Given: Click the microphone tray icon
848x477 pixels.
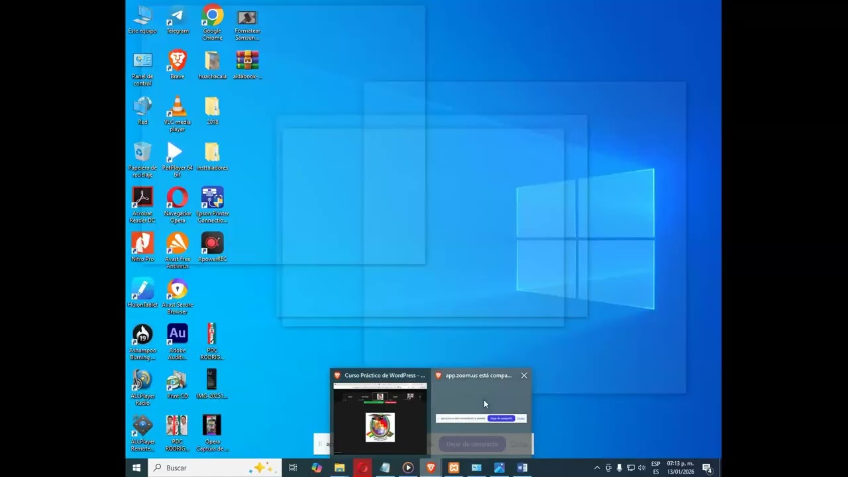Looking at the screenshot, I should (619, 468).
